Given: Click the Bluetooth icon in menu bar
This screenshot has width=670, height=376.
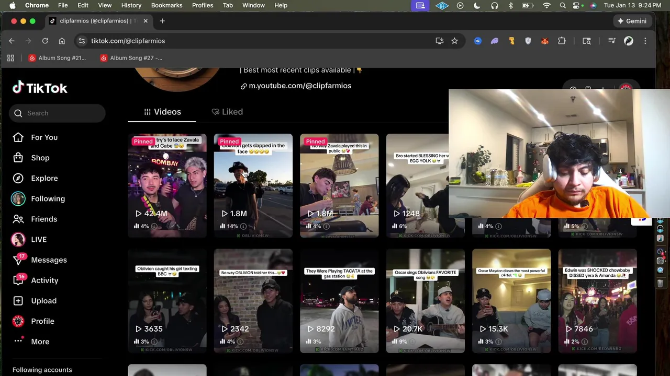Looking at the screenshot, I should [x=511, y=5].
